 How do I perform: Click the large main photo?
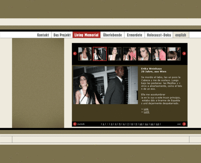pyautogui.click(x=105, y=85)
